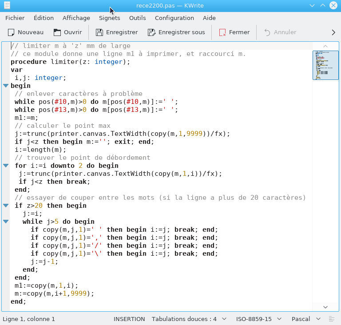
Task: Click the 'i:=length(m);' line
Action: click(40, 150)
